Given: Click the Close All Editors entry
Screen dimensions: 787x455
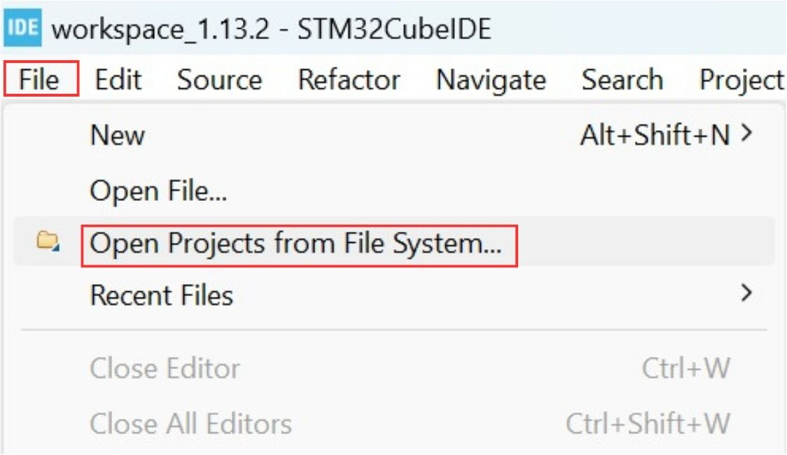Looking at the screenshot, I should point(190,423).
